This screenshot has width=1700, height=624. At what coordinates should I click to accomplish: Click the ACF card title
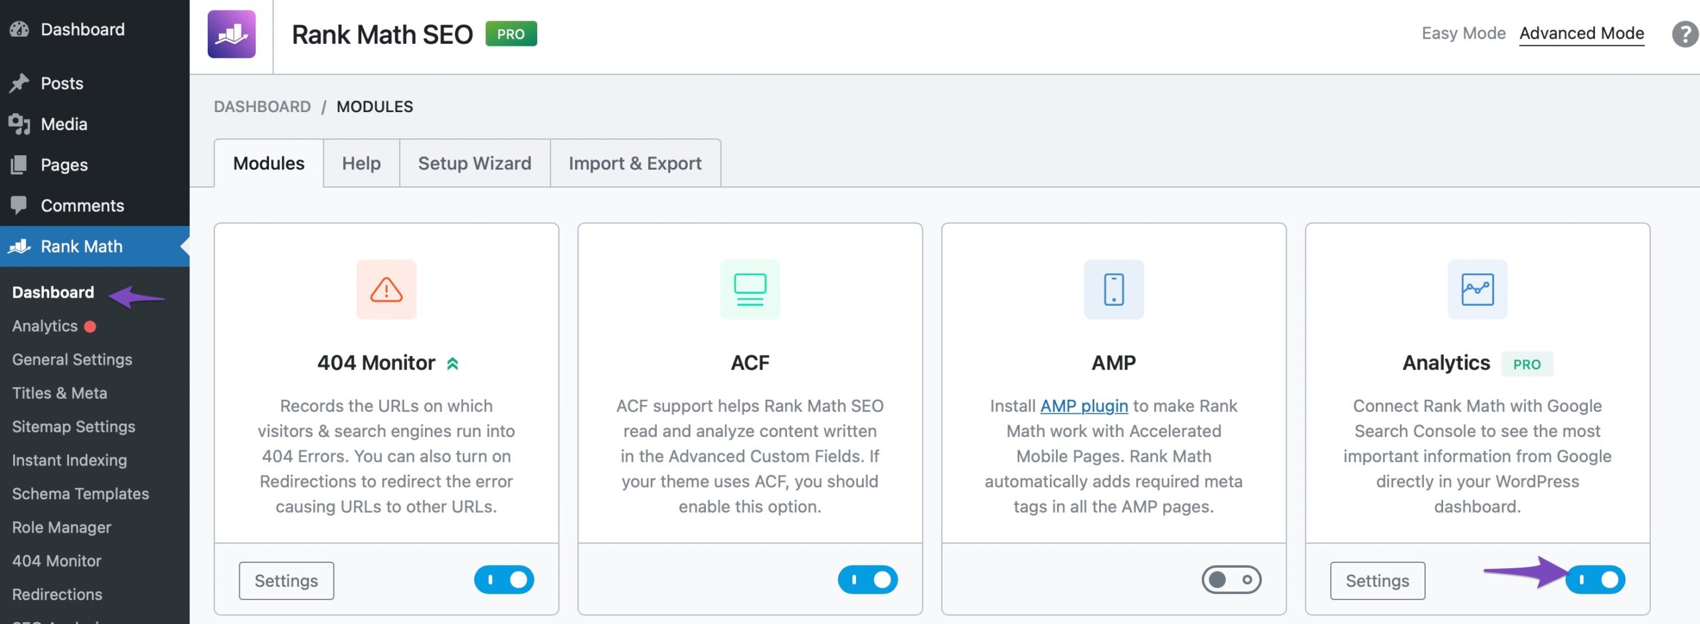click(750, 363)
